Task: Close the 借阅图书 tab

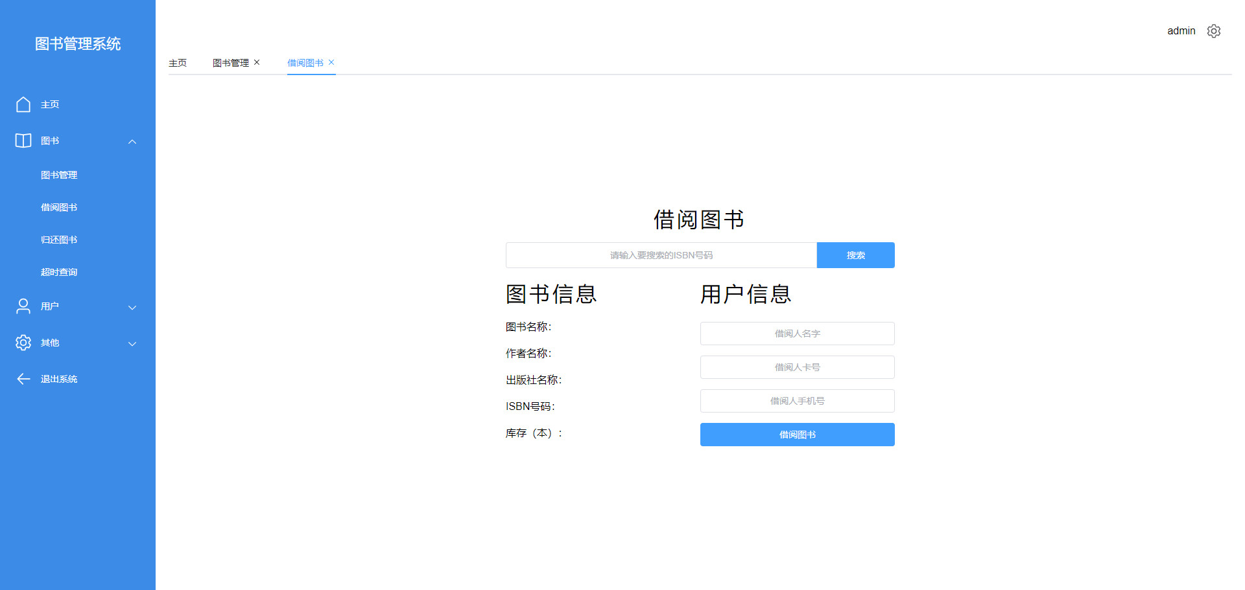Action: click(x=331, y=62)
